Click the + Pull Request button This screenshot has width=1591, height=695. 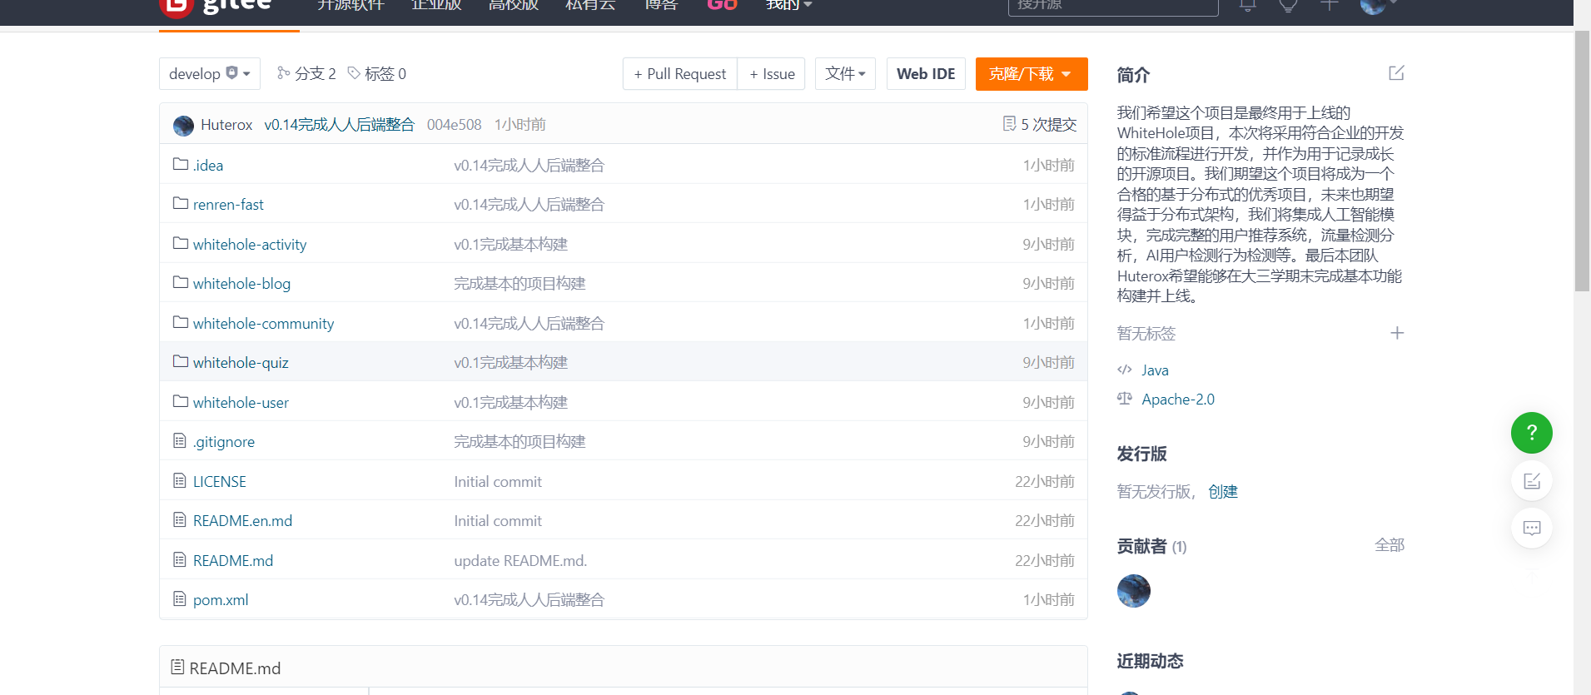point(679,73)
